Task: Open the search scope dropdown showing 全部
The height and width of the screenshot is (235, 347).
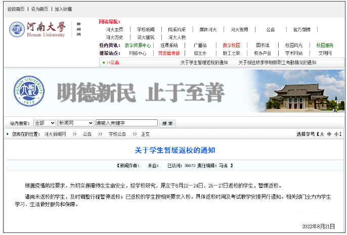Action: [x=45, y=123]
